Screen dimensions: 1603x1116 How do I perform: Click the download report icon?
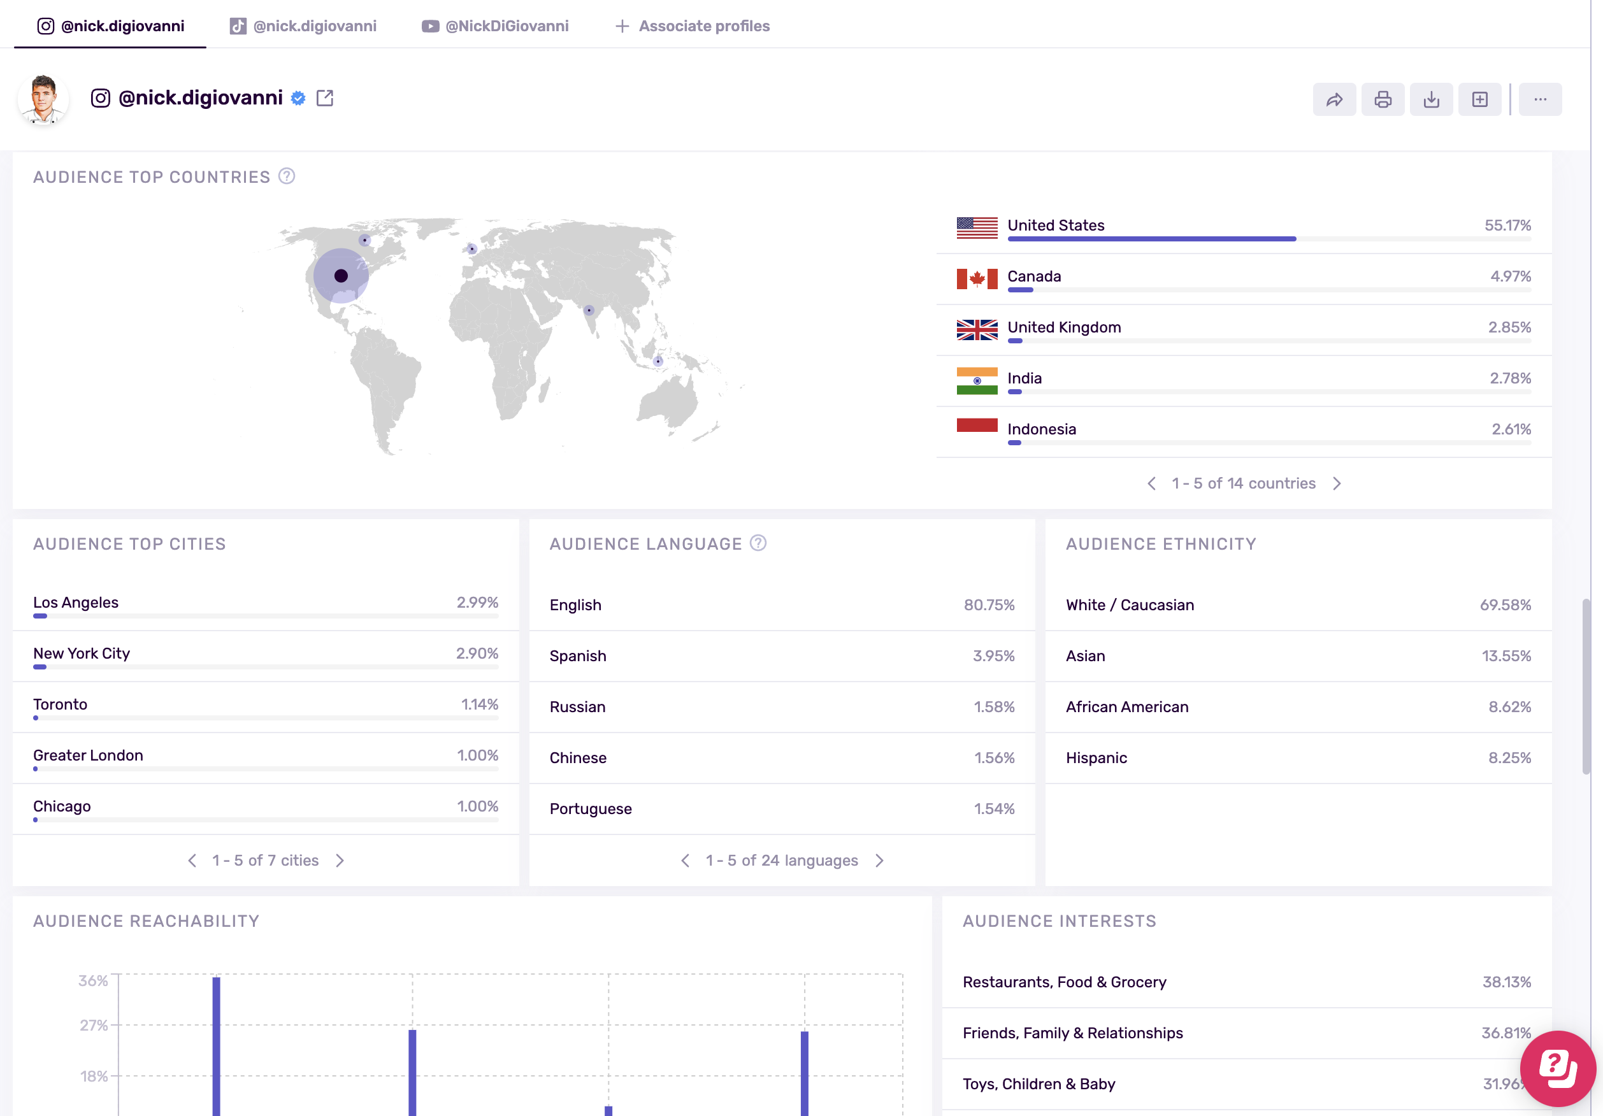click(x=1431, y=99)
